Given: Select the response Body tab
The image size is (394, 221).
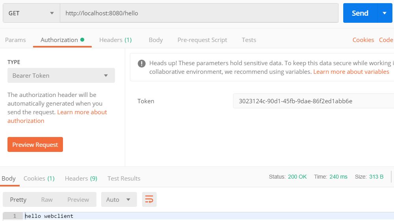Looking at the screenshot, I should (9, 178).
